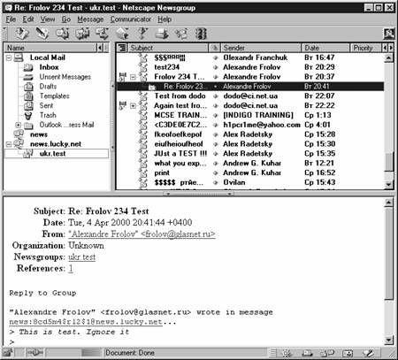398x360 pixels.
Task: Toggle read mark on 'test234' message
Action: tap(216, 67)
